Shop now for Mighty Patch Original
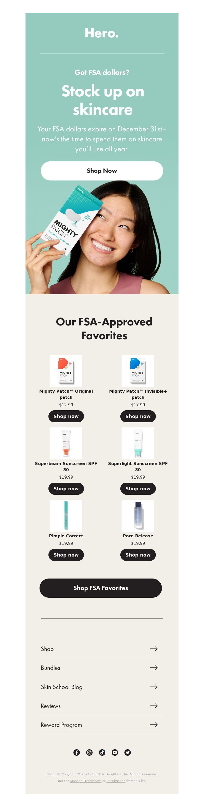The image size is (204, 804). [66, 416]
